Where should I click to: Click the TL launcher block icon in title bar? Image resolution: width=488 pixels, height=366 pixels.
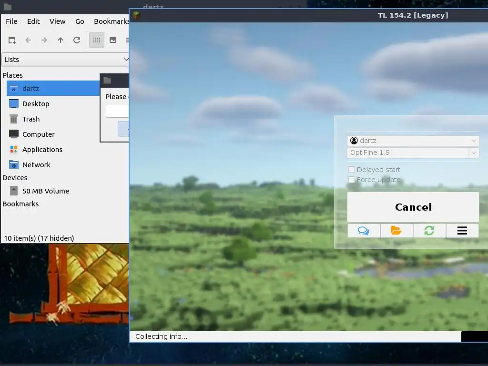click(x=136, y=15)
